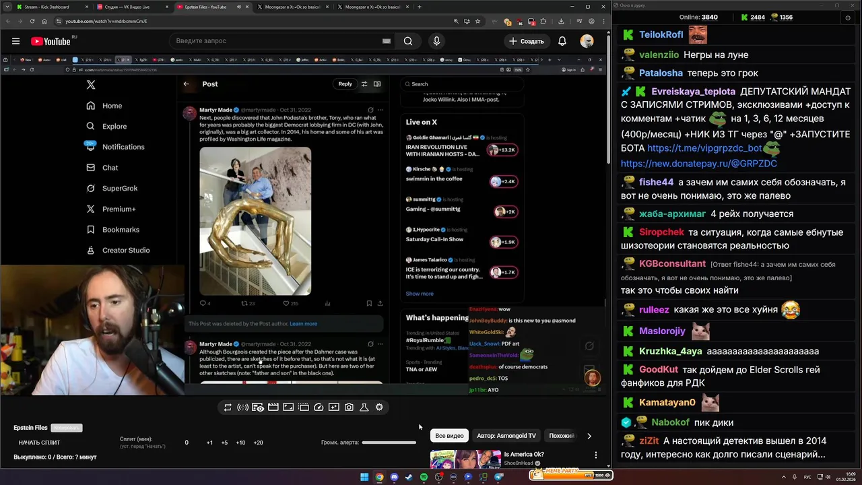Viewport: 862px width, 485px height.
Task: Open the t.me/vipgrpzdc_bot link in chat
Action: pos(704,148)
